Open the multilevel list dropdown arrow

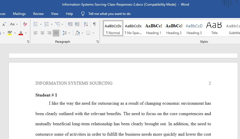[62, 24]
